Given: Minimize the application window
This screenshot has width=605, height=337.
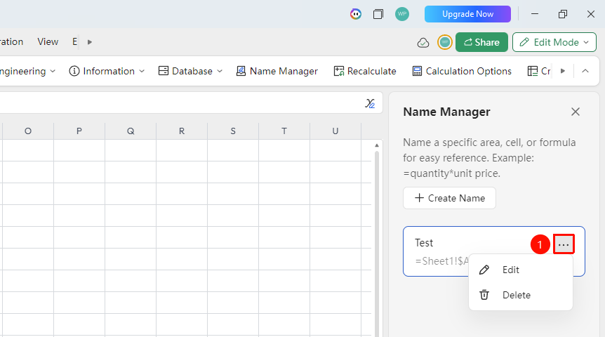Looking at the screenshot, I should coord(534,14).
